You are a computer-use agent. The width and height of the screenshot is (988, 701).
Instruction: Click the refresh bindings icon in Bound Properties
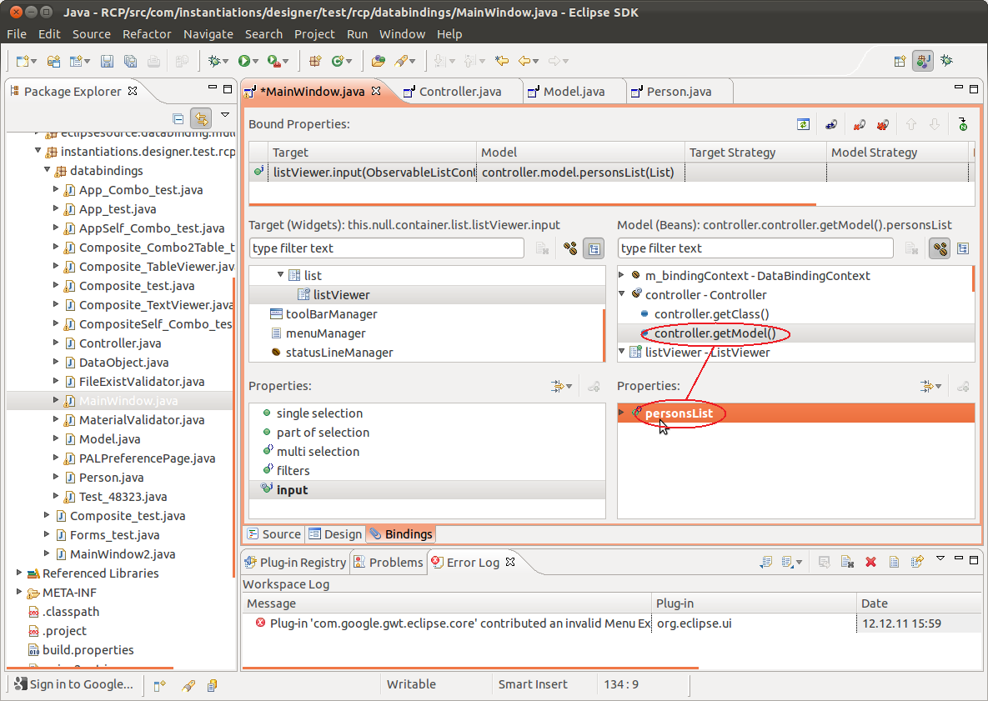click(804, 125)
